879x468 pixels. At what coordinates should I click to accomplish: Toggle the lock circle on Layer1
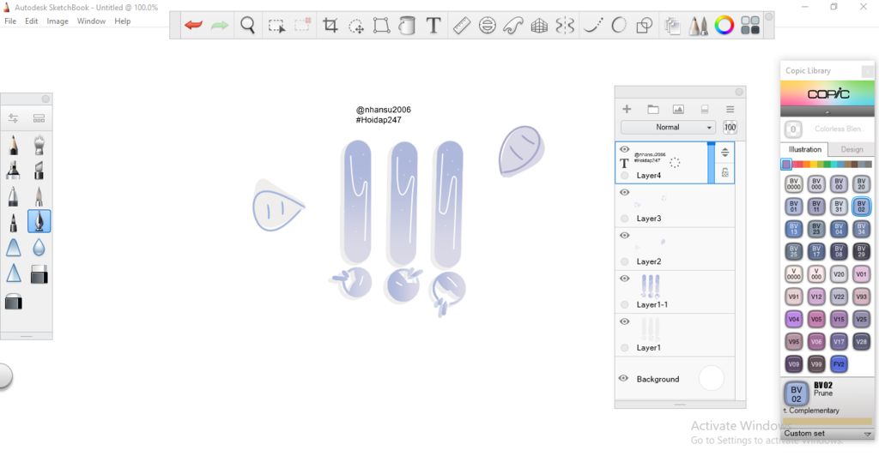pos(625,348)
